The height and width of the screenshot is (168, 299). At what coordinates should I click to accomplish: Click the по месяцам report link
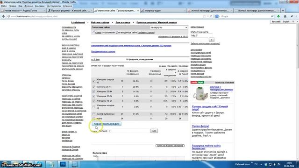(184, 66)
